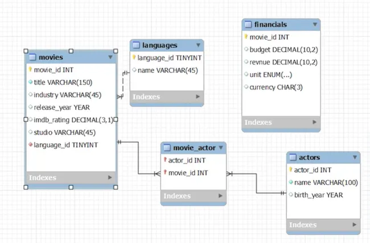Viewport: 370px width, 243px height.
Task: Expand Indexes section of movies table
Action: click(110, 177)
